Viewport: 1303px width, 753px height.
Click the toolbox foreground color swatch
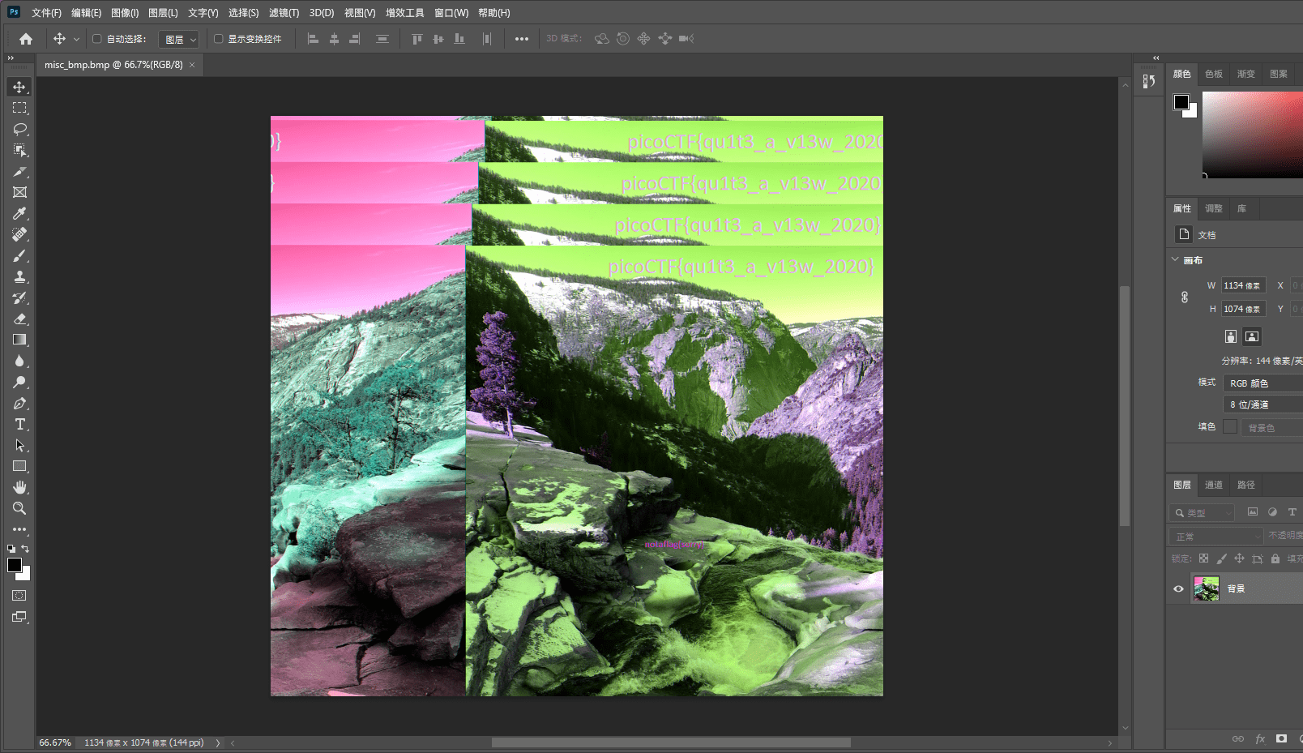click(x=15, y=565)
